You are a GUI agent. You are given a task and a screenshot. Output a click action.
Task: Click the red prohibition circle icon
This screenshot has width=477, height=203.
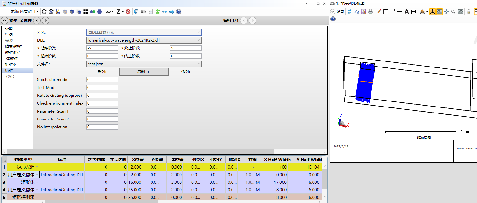coord(128,12)
